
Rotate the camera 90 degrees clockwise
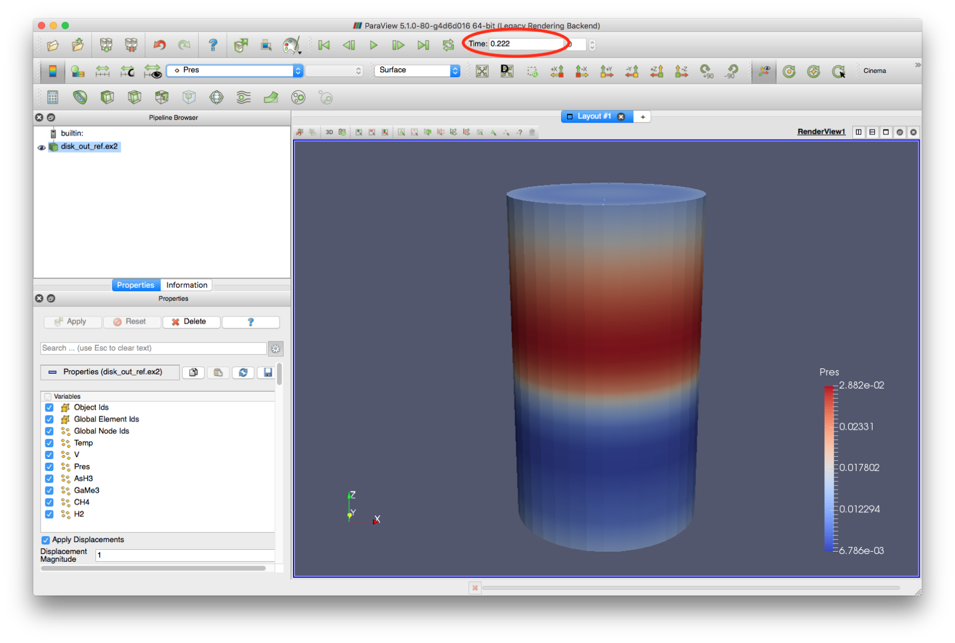707,72
